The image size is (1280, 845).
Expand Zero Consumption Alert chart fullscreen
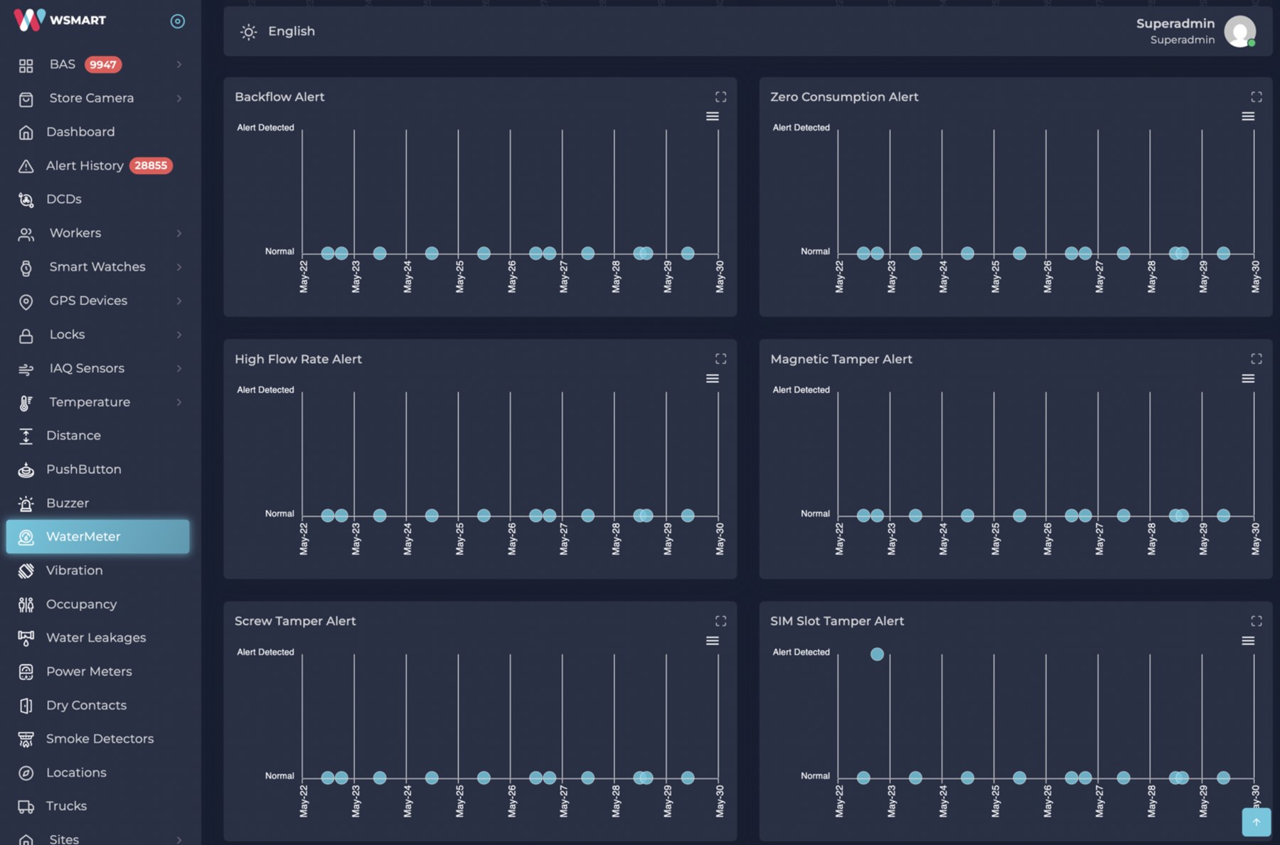(1257, 97)
